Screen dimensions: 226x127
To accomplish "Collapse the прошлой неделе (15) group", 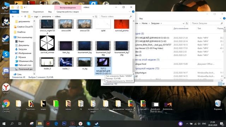I will point(147,68).
